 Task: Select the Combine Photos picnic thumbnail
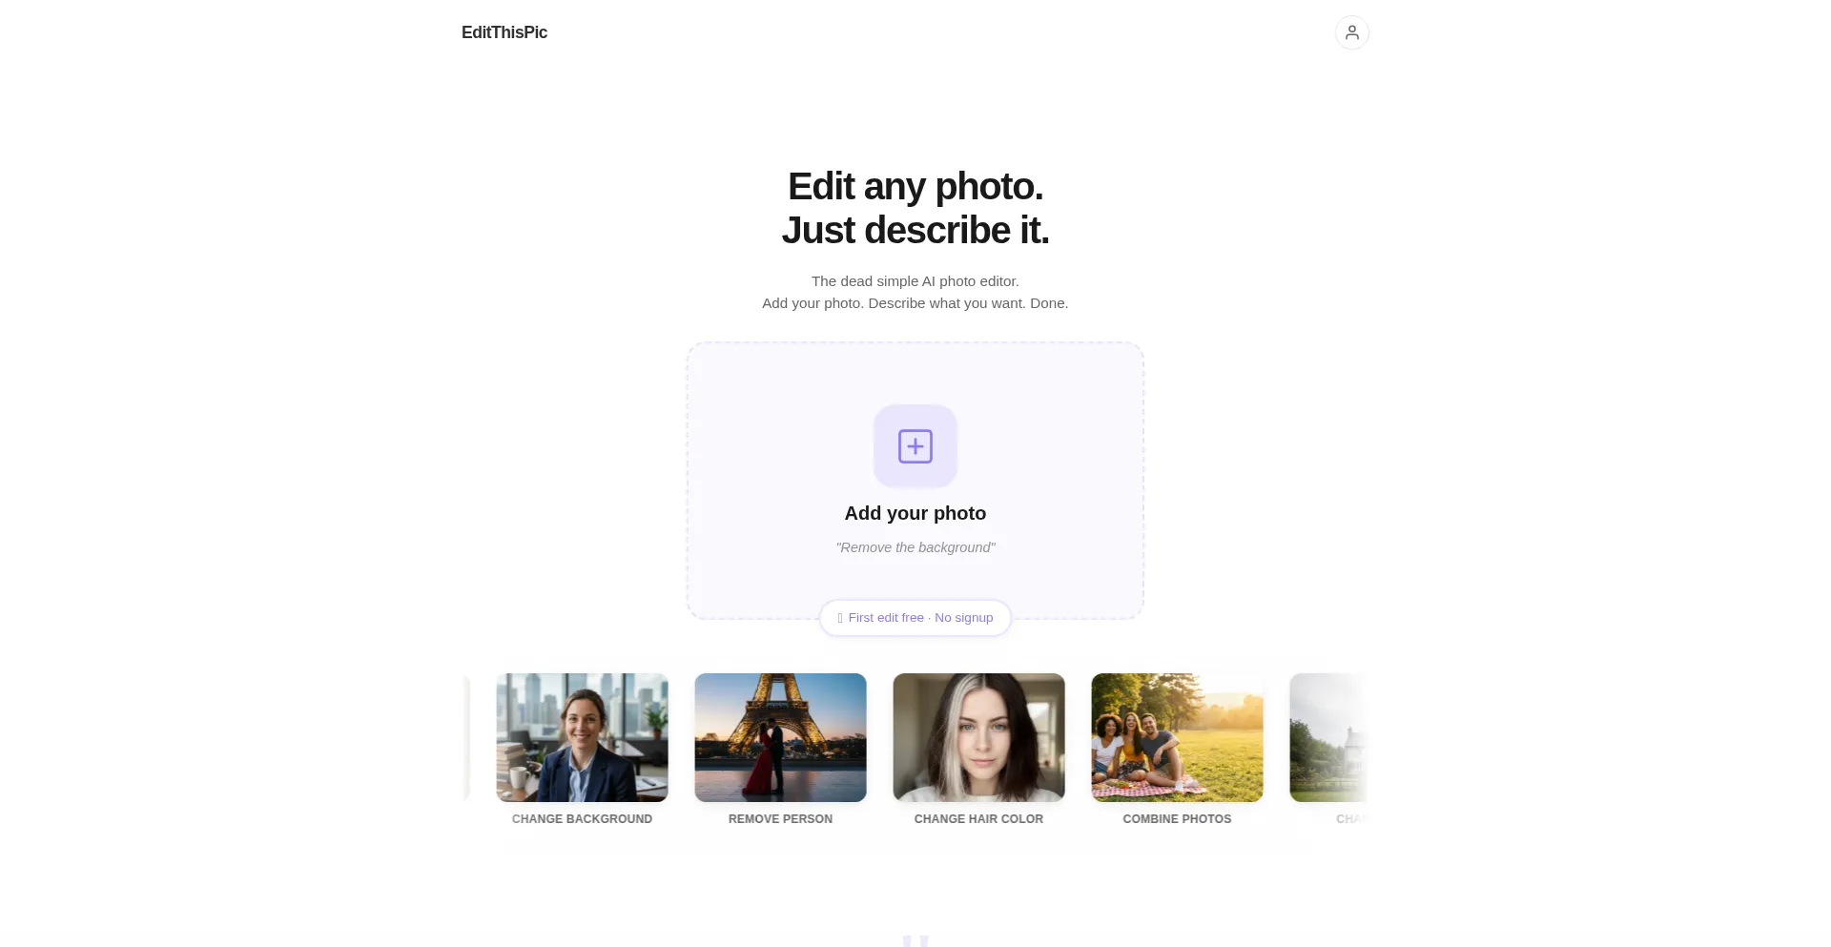coord(1177,737)
